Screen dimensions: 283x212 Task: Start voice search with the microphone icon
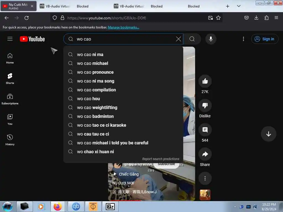pyautogui.click(x=211, y=39)
